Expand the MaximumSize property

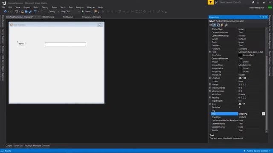[210, 88]
